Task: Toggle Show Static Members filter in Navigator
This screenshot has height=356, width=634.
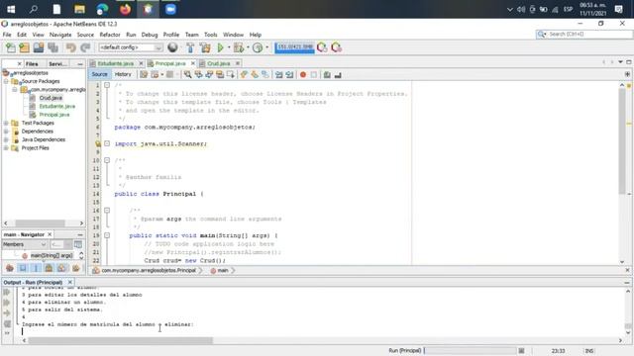Action: (x=36, y=268)
